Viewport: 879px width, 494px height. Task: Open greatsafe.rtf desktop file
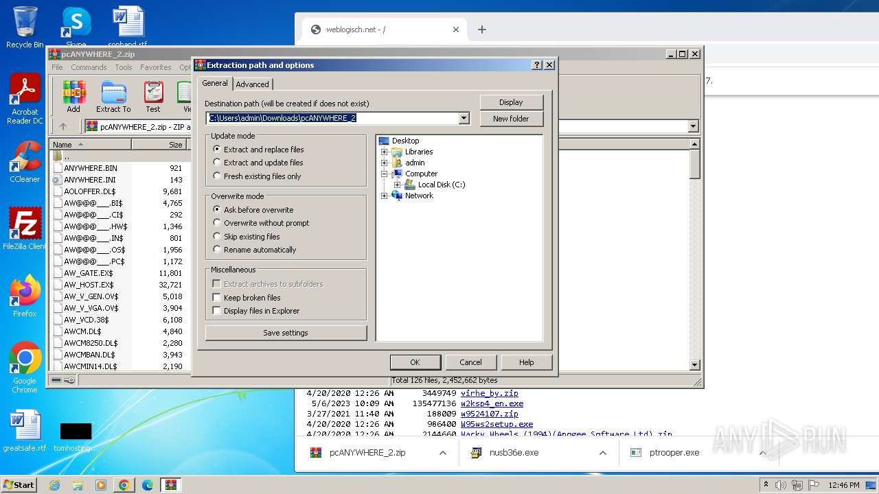25,431
